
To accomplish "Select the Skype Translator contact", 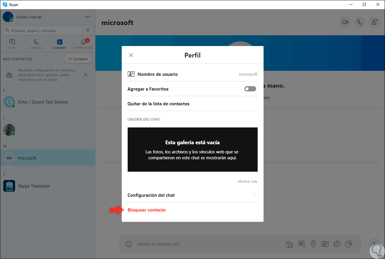I will (x=48, y=186).
